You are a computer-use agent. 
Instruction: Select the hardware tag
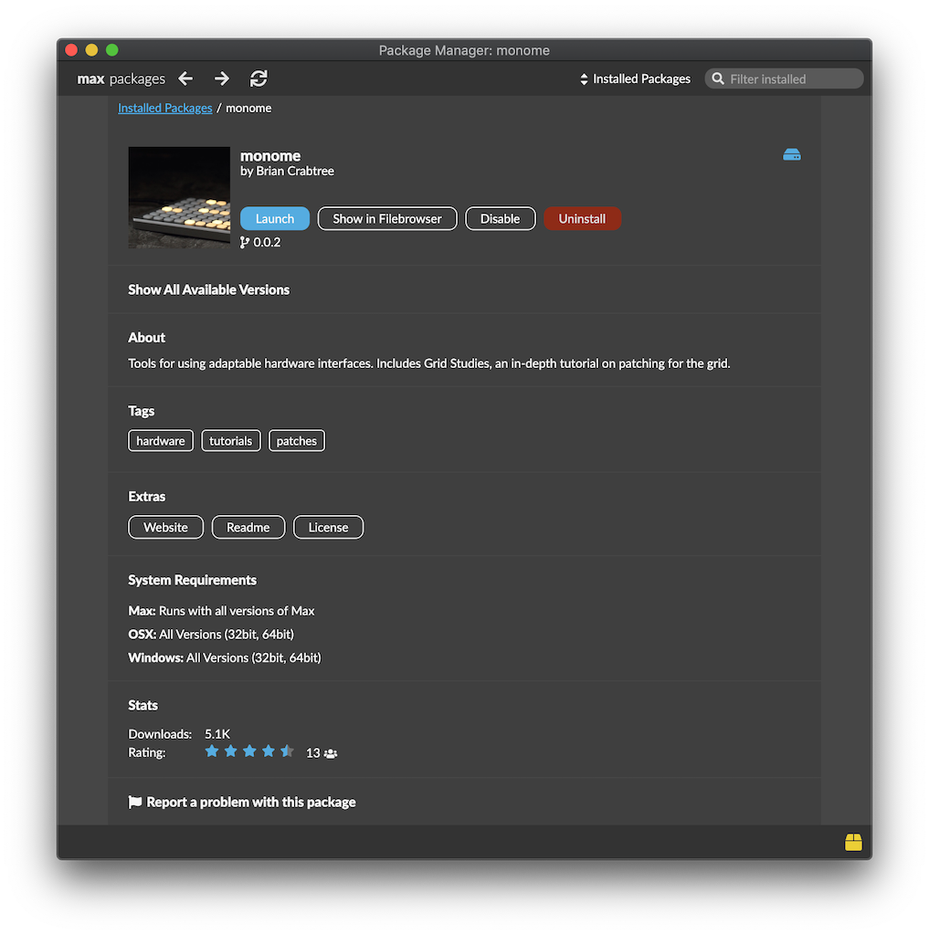coord(161,441)
